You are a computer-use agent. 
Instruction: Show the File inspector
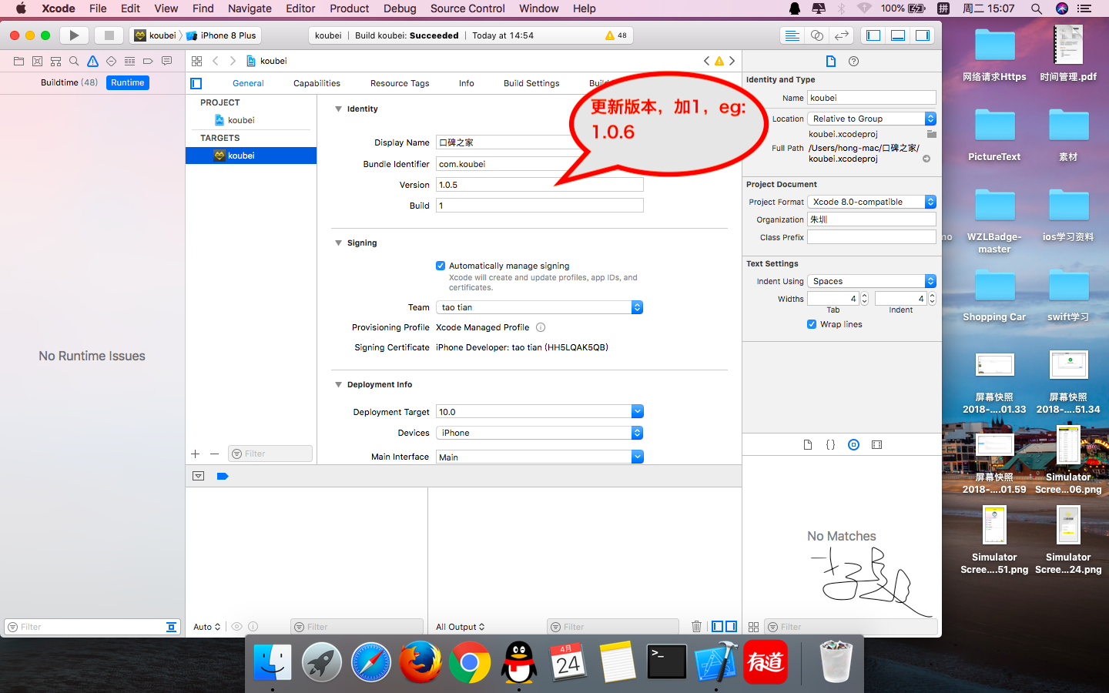click(x=830, y=61)
